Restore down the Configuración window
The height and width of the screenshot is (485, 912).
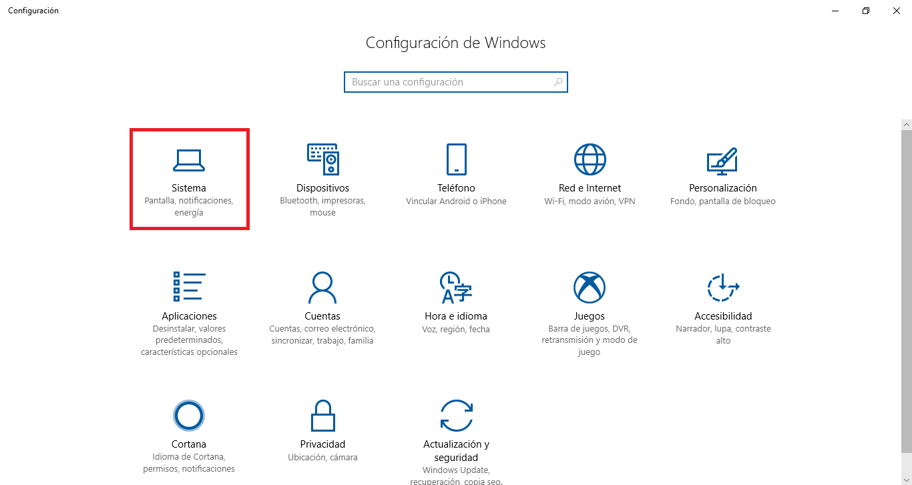(866, 11)
